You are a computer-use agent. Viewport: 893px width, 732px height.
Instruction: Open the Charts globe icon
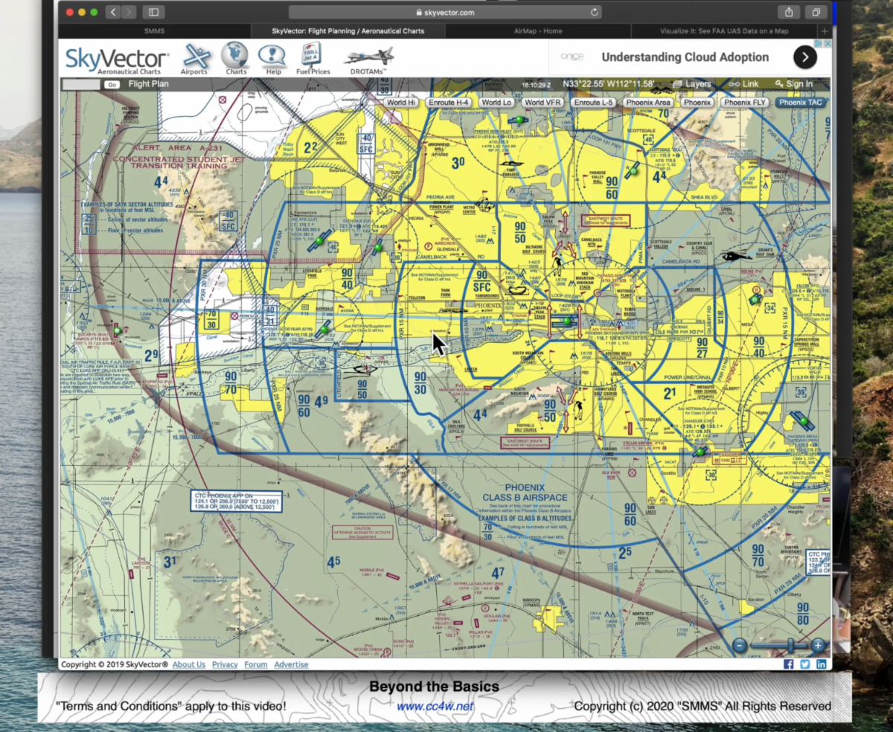click(x=235, y=59)
